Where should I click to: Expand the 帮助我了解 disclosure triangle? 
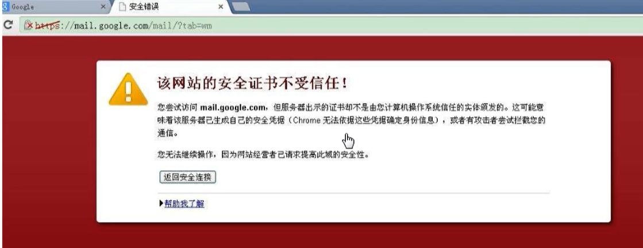tap(161, 204)
